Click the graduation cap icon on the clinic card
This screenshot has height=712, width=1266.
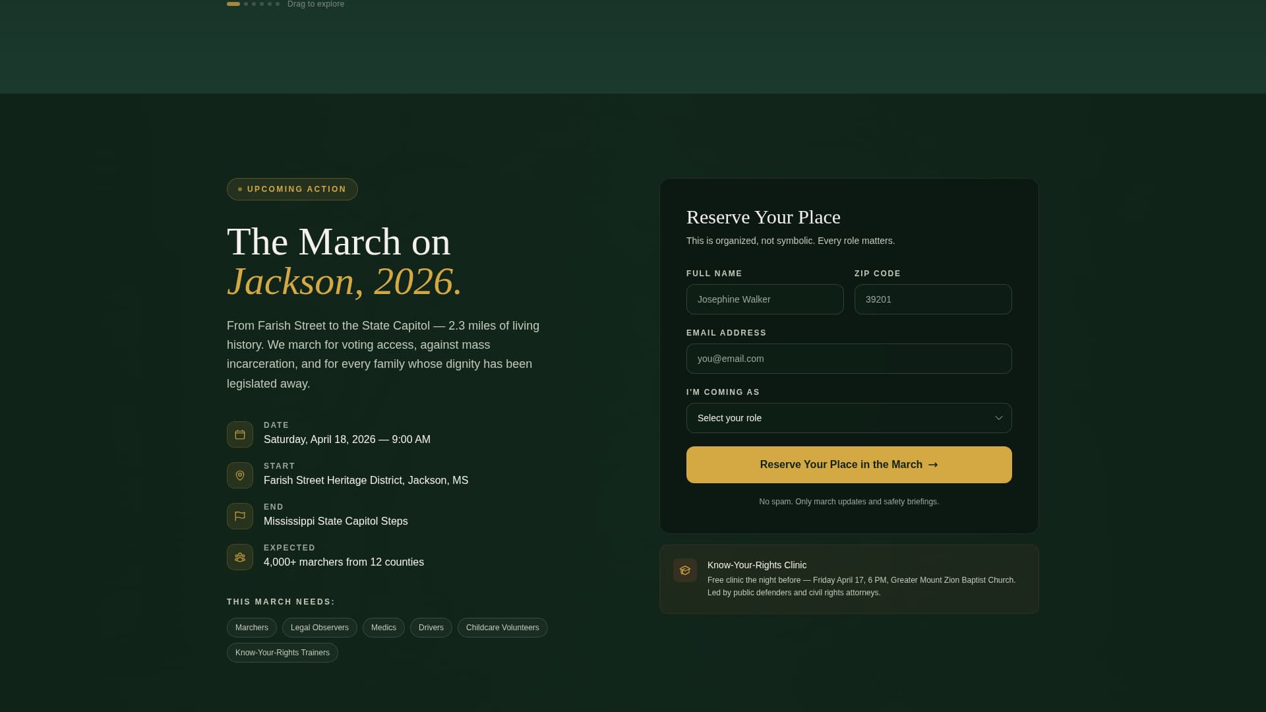[685, 570]
